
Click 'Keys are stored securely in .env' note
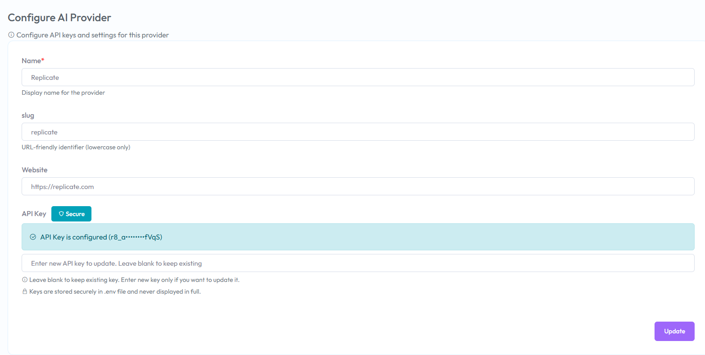click(x=115, y=291)
